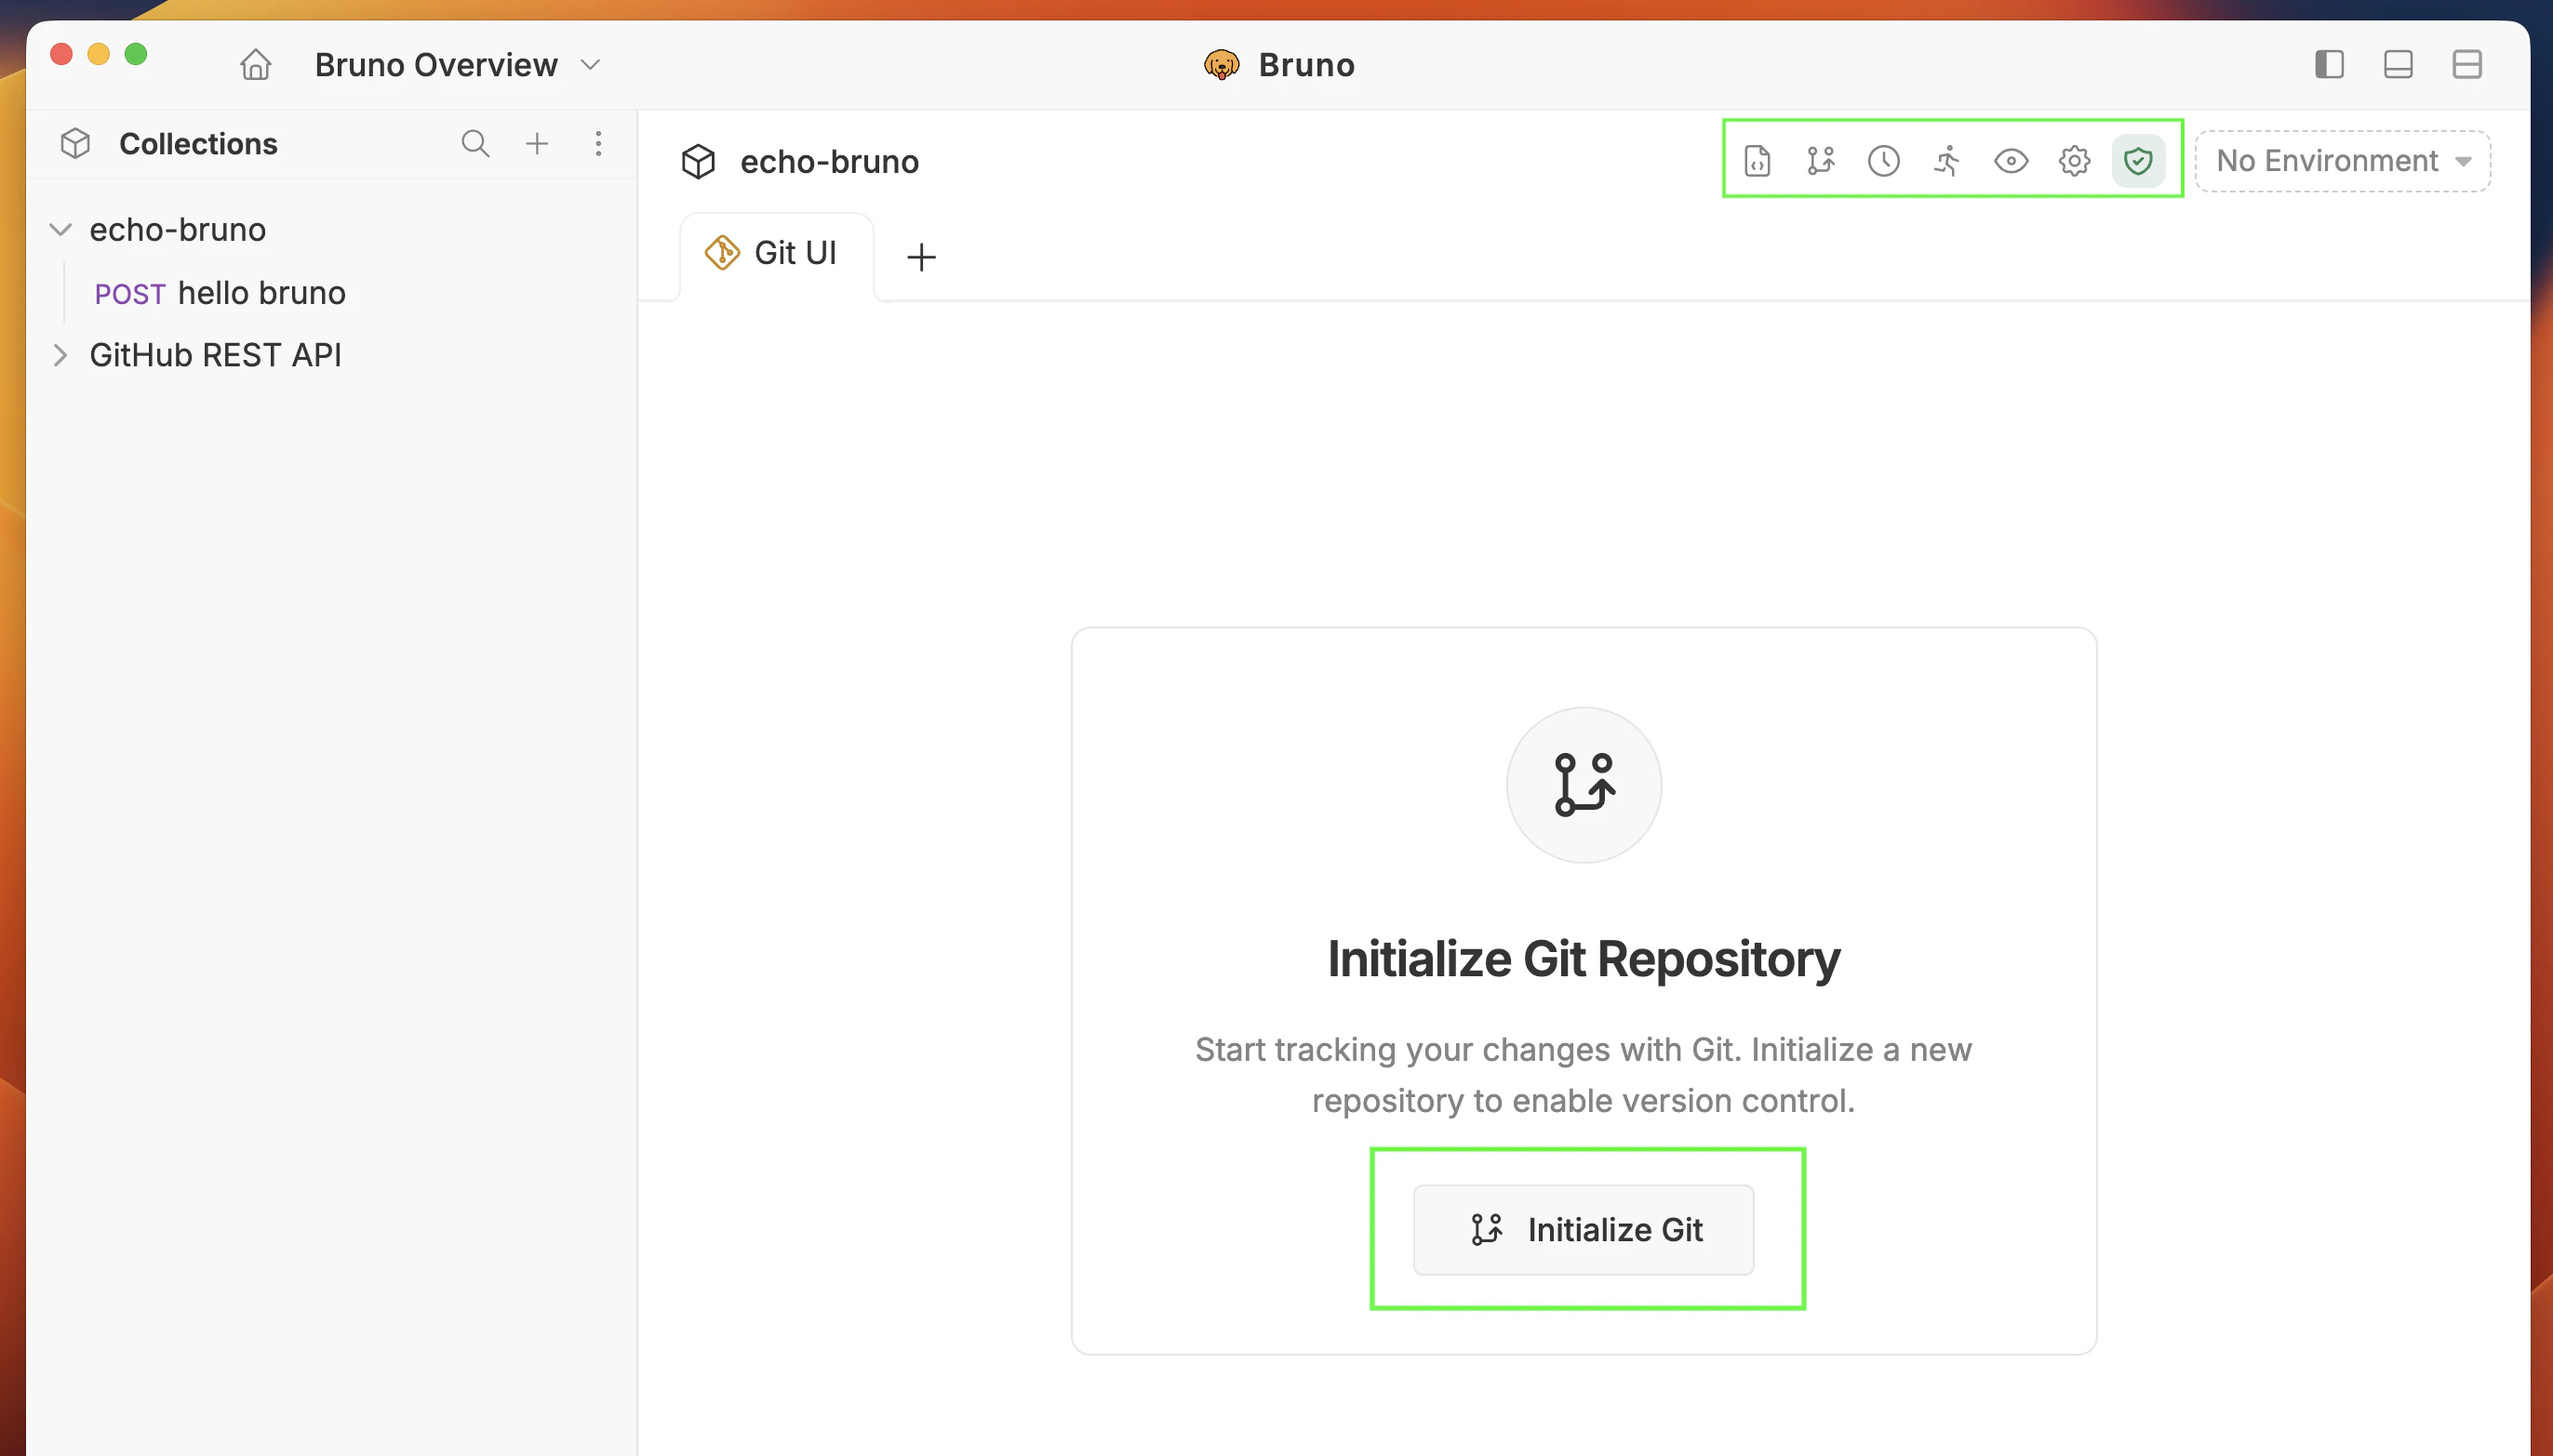The image size is (2553, 1456).
Task: Launch the collection Runner icon
Action: click(x=1945, y=160)
